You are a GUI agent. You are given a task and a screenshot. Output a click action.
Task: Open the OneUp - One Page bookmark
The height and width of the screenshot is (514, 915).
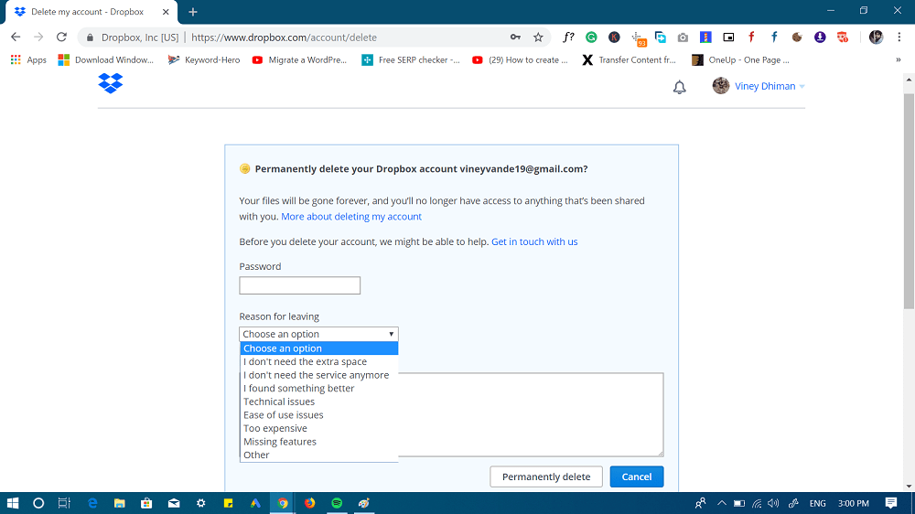pyautogui.click(x=740, y=59)
